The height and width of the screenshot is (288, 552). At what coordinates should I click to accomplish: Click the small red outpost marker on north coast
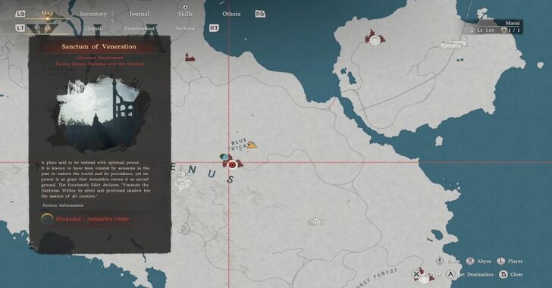[190, 58]
